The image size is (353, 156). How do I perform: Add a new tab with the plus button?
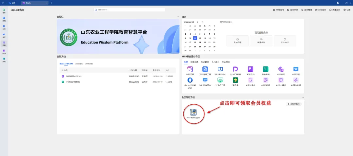coord(51,3)
